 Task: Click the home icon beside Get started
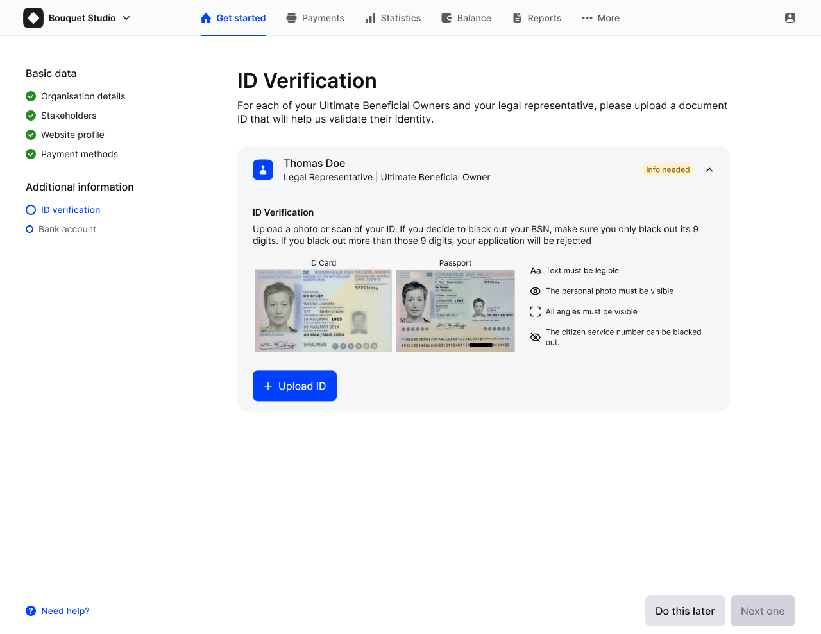click(x=206, y=18)
